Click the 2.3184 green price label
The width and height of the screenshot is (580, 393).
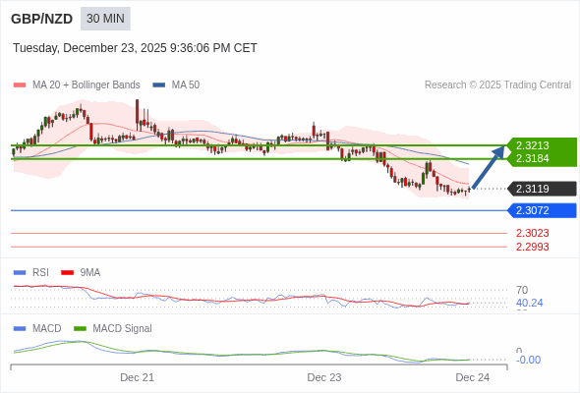(532, 158)
